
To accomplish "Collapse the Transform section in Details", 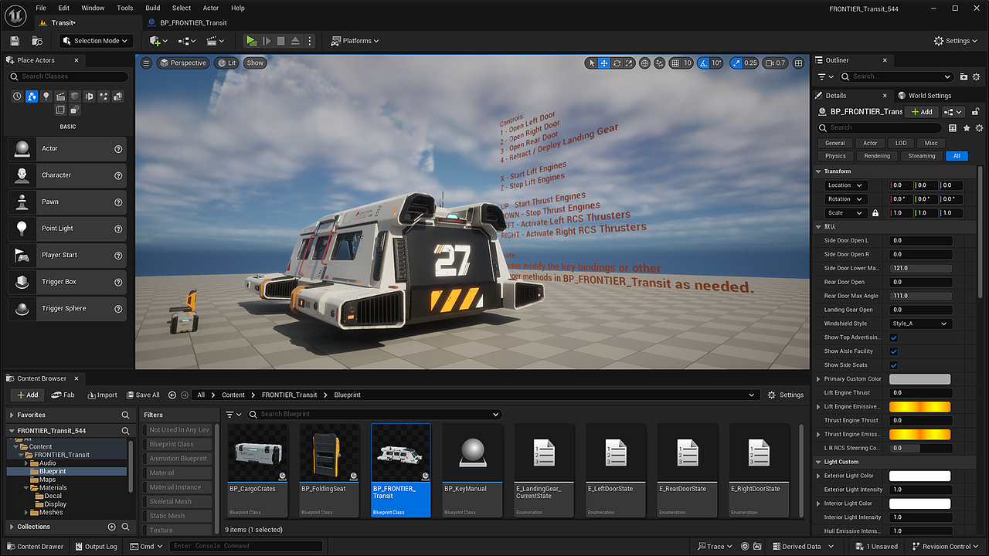I will (x=819, y=171).
